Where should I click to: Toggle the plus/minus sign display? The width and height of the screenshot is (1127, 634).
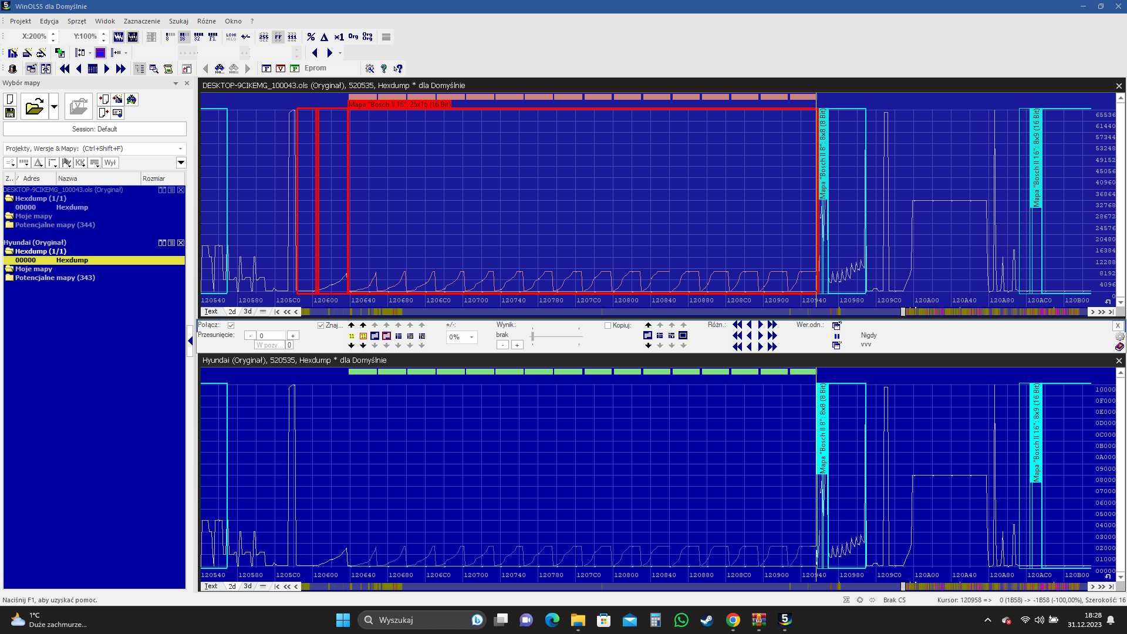coord(246,36)
